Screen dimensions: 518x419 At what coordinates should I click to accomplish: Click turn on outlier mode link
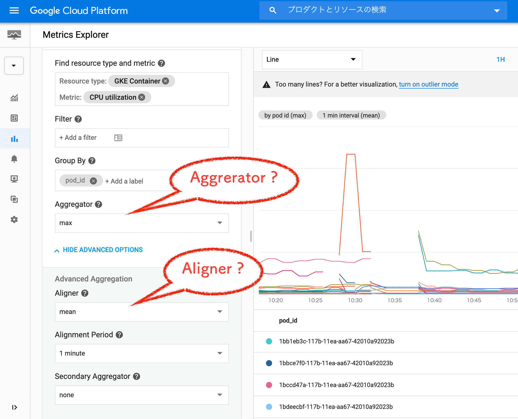click(x=428, y=84)
